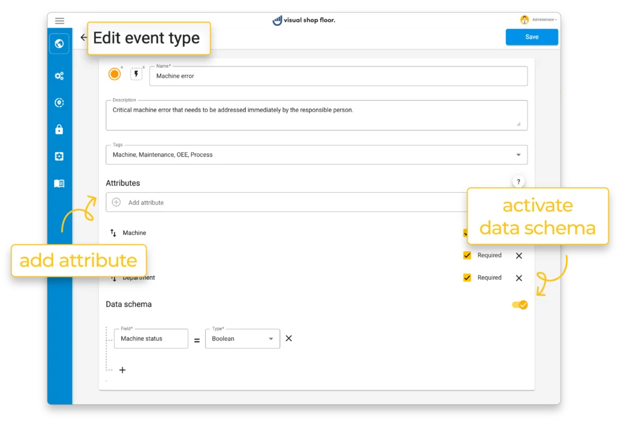Pick the orange event color swatch

(115, 74)
